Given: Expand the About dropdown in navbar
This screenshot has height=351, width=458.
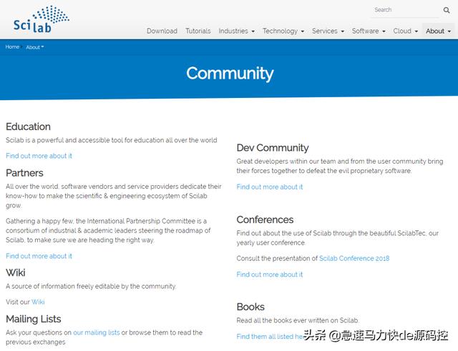Looking at the screenshot, I should [438, 31].
